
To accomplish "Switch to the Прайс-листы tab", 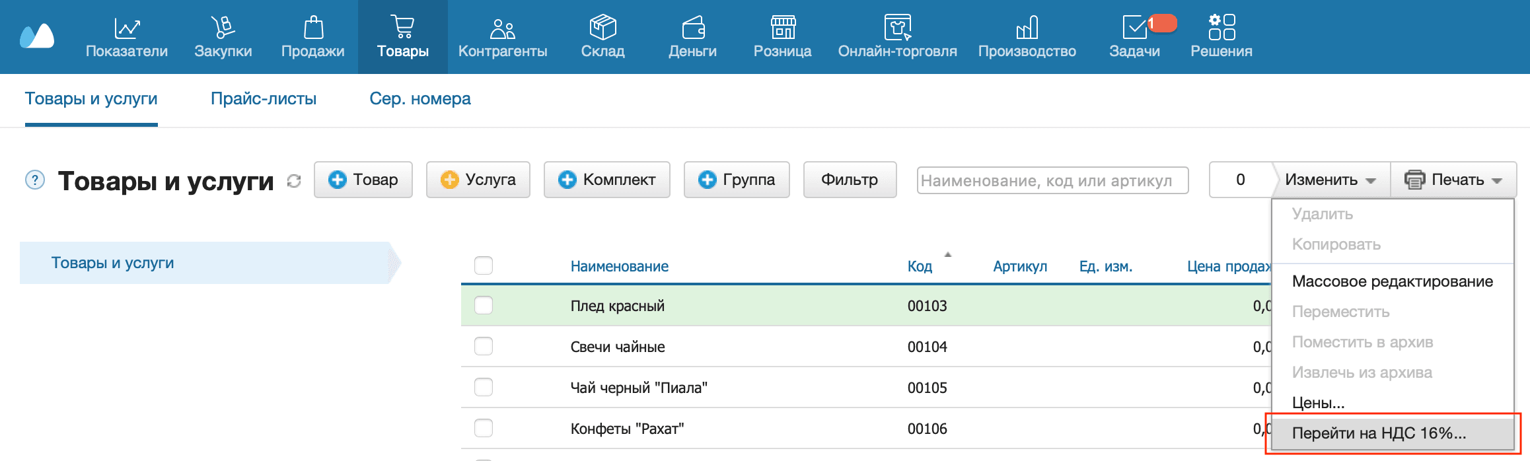I will [263, 99].
